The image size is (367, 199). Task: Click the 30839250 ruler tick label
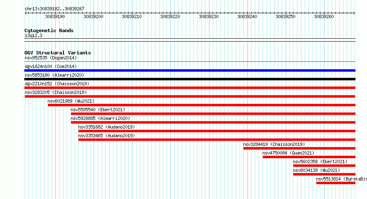click(285, 16)
